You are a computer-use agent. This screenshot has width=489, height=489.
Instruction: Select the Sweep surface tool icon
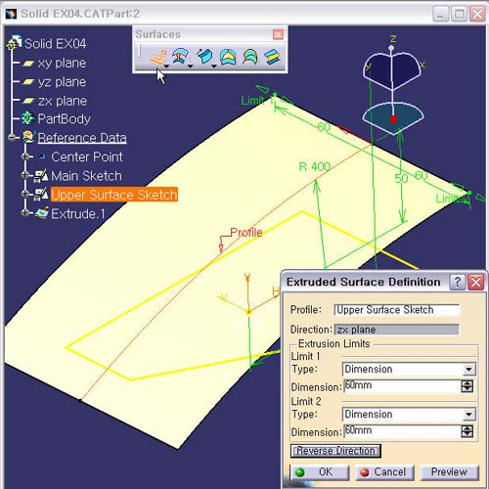(x=204, y=57)
